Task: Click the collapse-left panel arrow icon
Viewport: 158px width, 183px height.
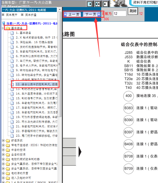Action: (x=105, y=4)
